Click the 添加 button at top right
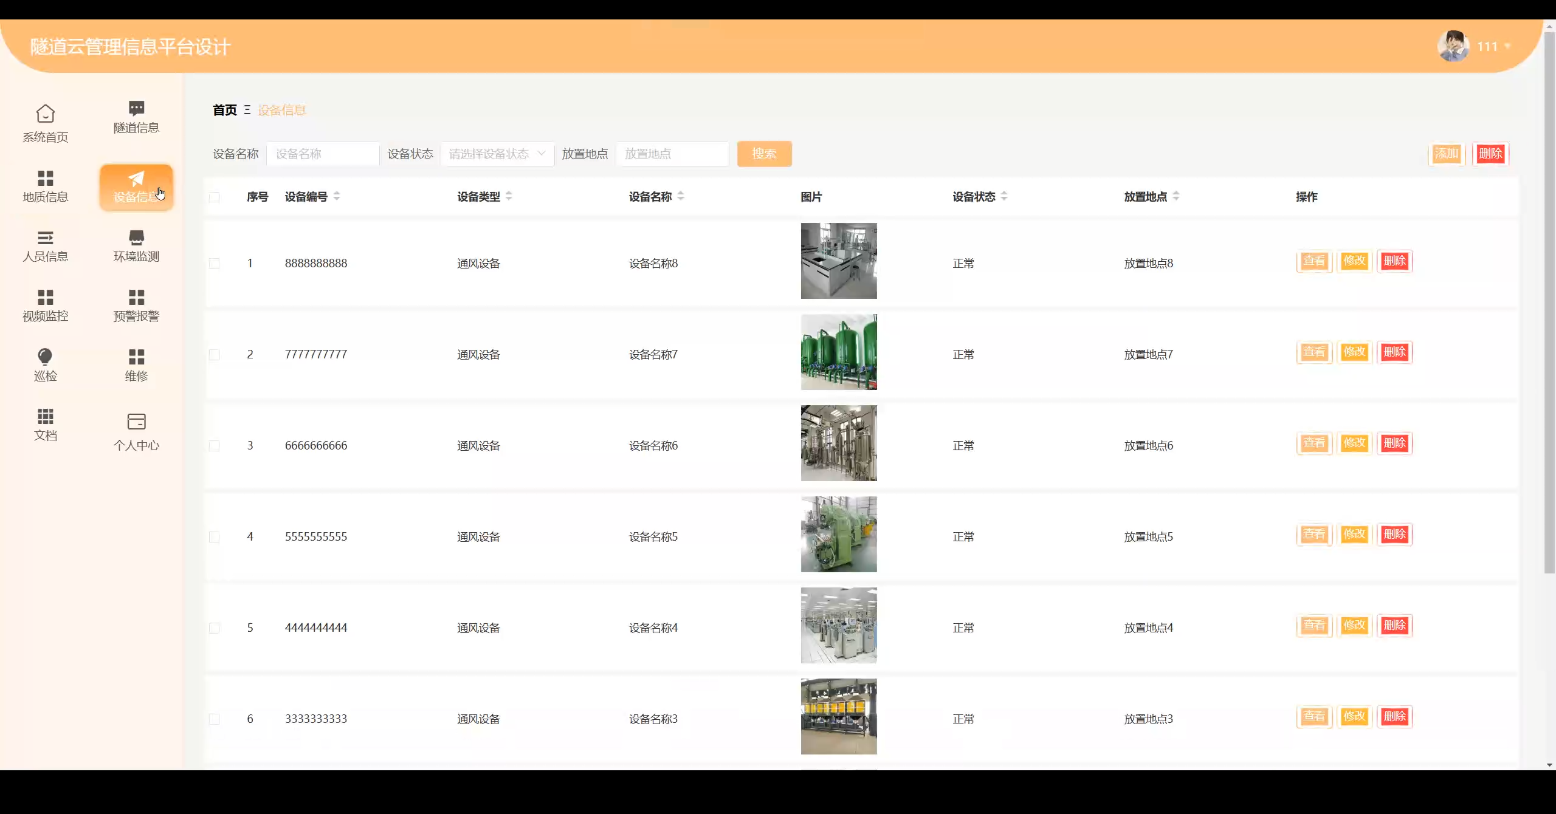 [1446, 154]
